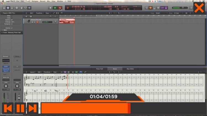Open the Score editor Layout menu
This screenshot has width=207, height=116.
point(33,72)
